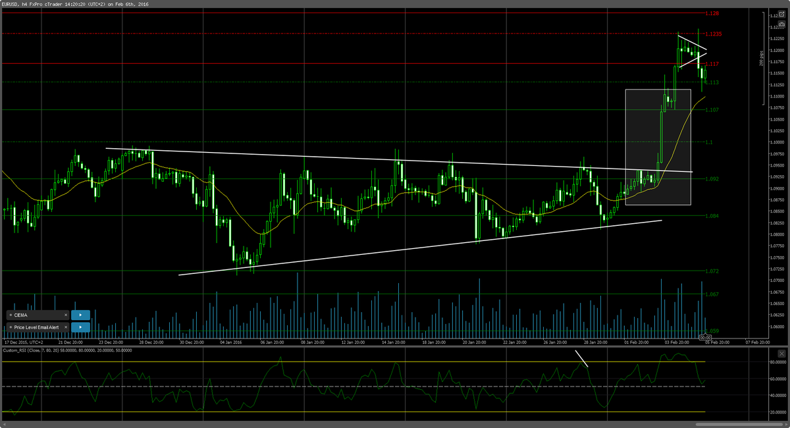Close the Custom_RSI panel with its X
790x428 pixels.
click(782, 353)
